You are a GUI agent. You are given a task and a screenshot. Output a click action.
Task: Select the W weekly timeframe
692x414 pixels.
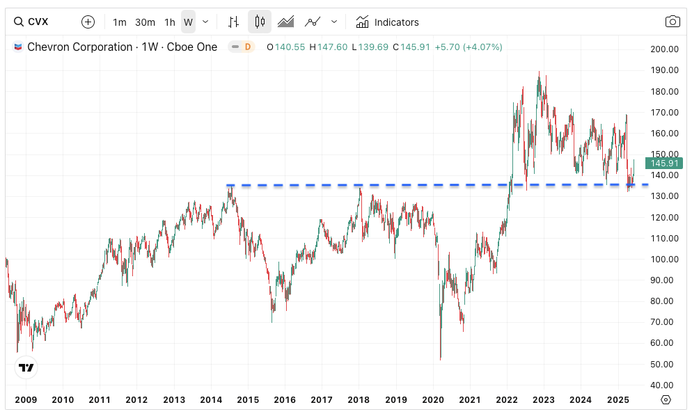click(x=189, y=22)
